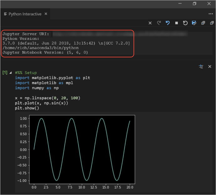Clear all cells with the X toolbar icon
This screenshot has width=216, height=195.
point(150,23)
